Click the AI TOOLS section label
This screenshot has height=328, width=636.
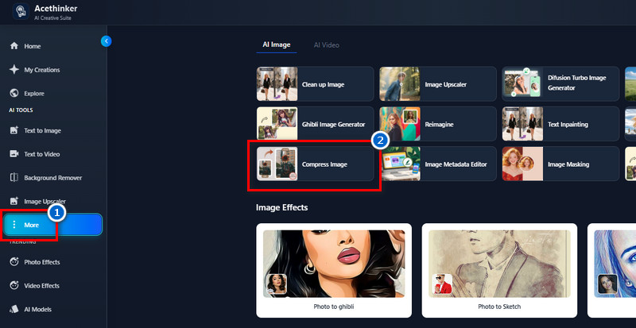pos(21,110)
